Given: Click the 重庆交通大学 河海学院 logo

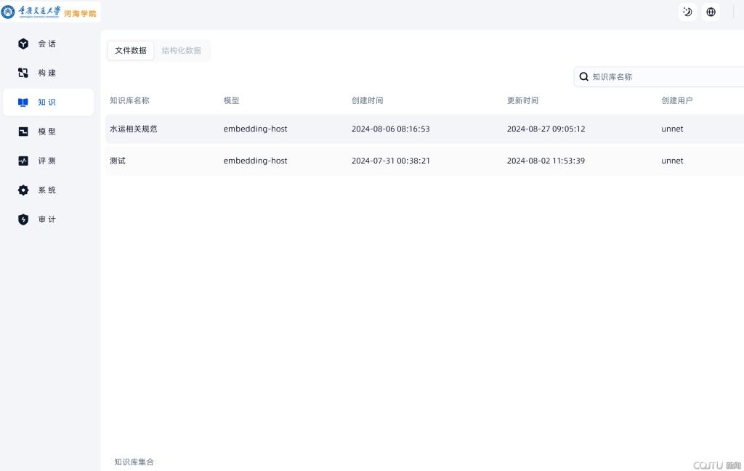Looking at the screenshot, I should coord(49,12).
